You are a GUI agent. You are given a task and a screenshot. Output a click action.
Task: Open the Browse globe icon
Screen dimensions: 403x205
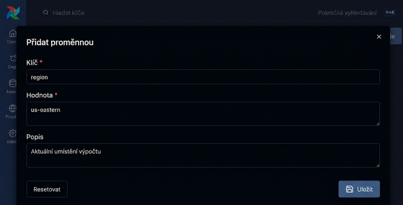[x=13, y=108]
